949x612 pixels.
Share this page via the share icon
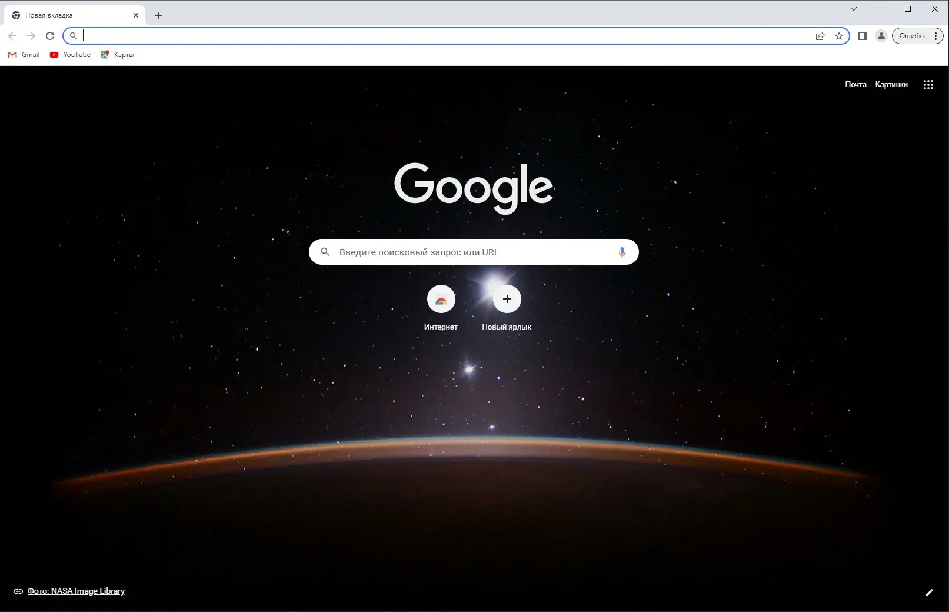[820, 36]
